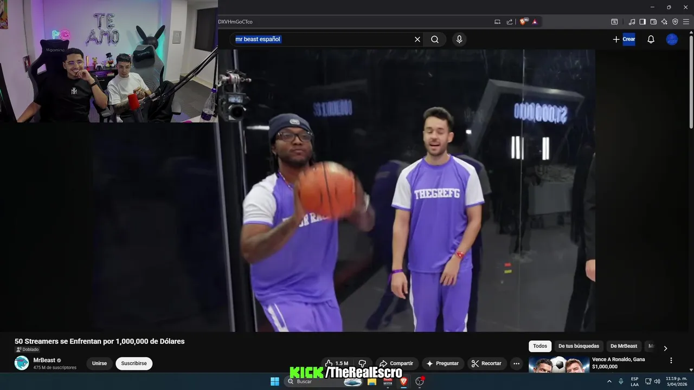This screenshot has height=390, width=694.
Task: Open Brave Rewards triangle icon
Action: pos(535,22)
